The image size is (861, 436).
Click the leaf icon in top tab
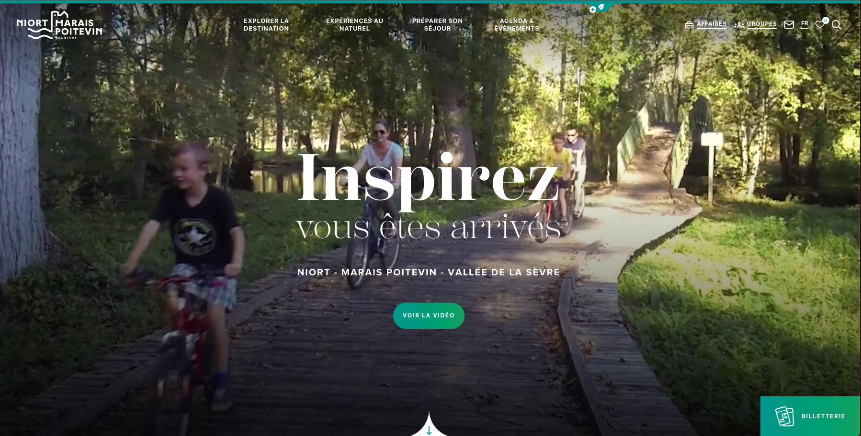coord(601,7)
